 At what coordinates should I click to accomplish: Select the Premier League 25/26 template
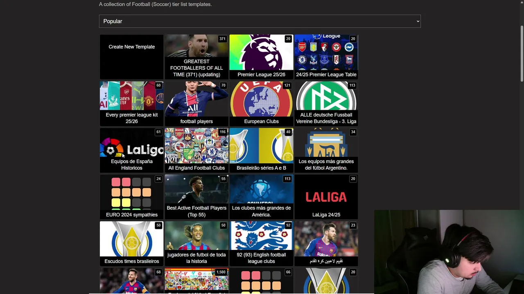point(261,57)
